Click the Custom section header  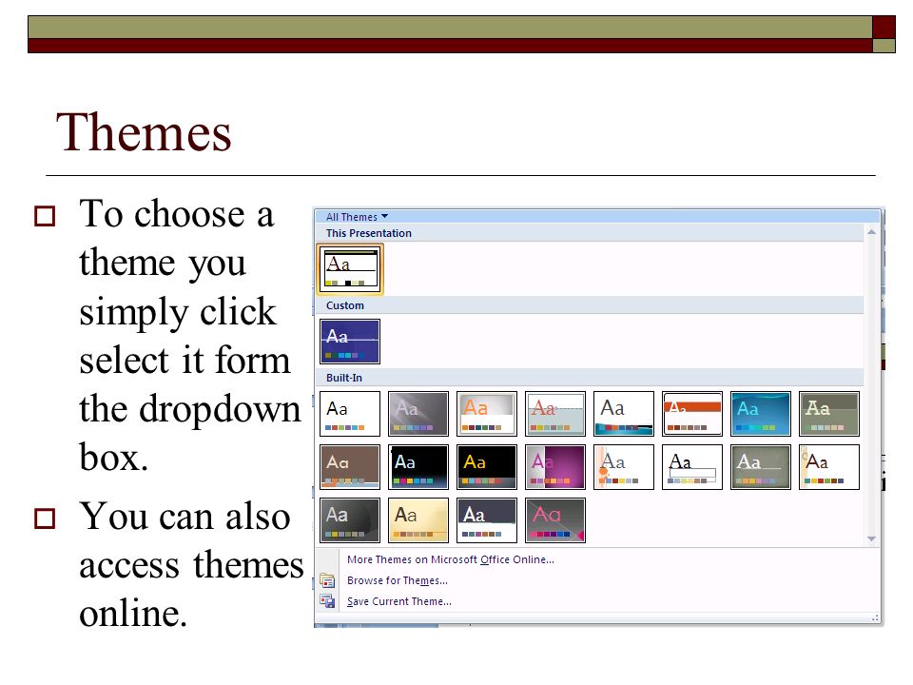[x=590, y=305]
